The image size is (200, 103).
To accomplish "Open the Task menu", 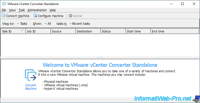I will [22, 10].
